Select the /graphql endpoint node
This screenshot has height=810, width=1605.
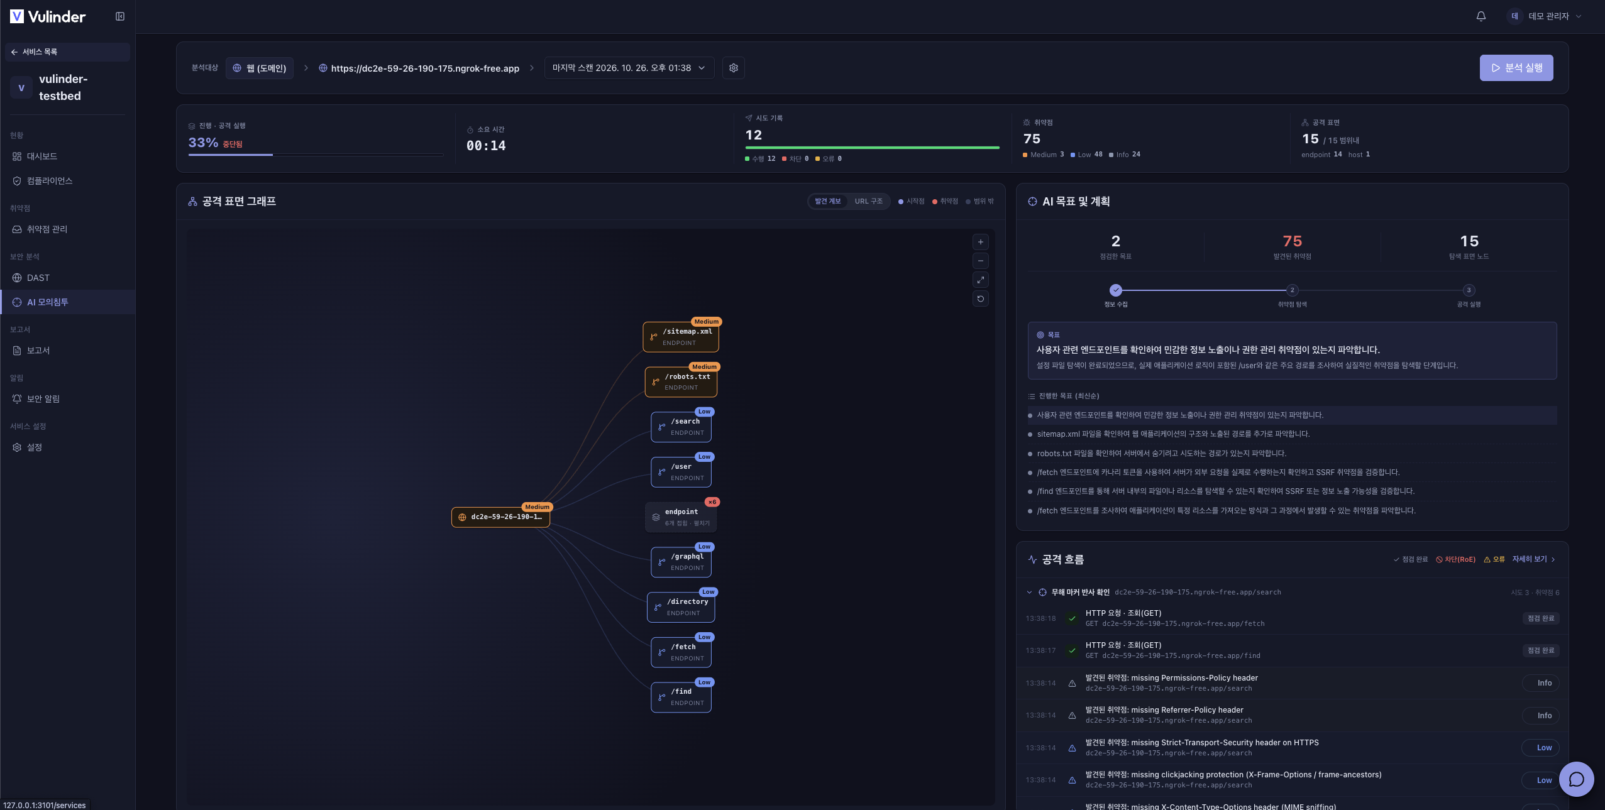pos(681,562)
